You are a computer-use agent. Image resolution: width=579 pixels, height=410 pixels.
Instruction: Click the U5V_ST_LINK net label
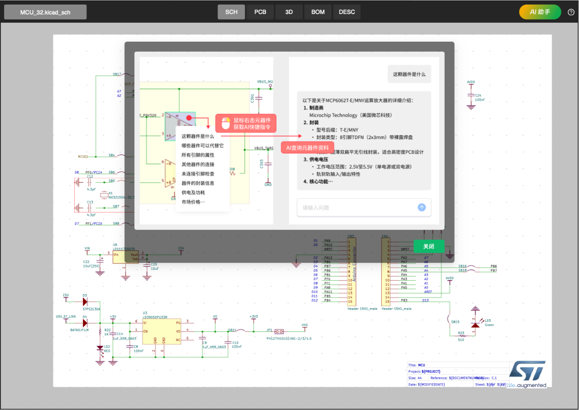tap(66, 316)
